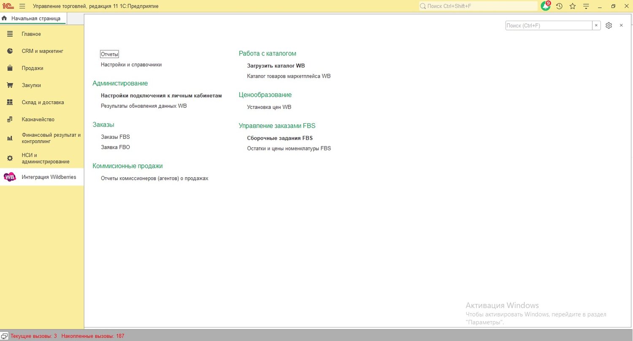Click the Главное section icon

pyautogui.click(x=10, y=34)
